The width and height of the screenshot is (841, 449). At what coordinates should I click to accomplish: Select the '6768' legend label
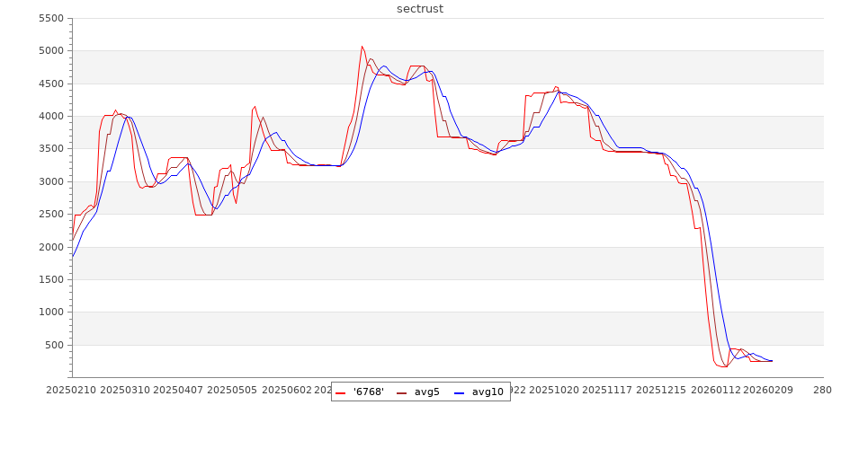tap(369, 392)
